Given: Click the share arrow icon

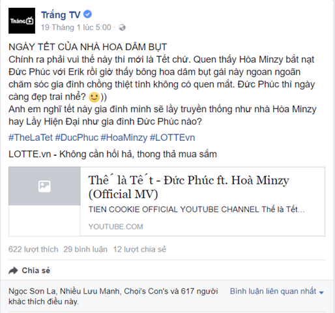Looking at the screenshot, I should [13, 271].
